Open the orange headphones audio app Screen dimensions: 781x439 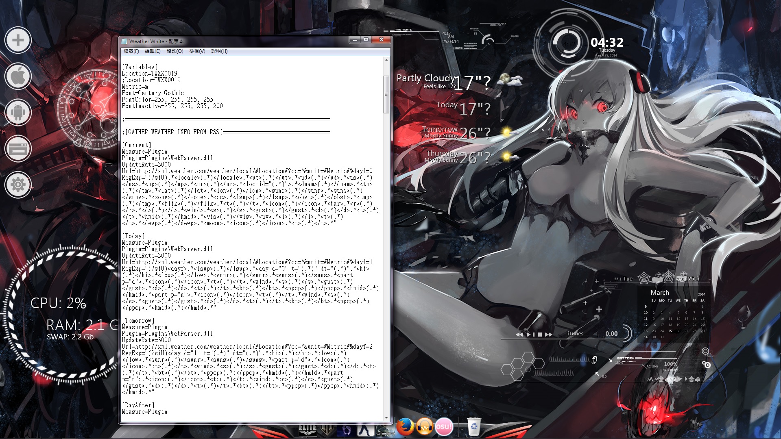tap(425, 427)
